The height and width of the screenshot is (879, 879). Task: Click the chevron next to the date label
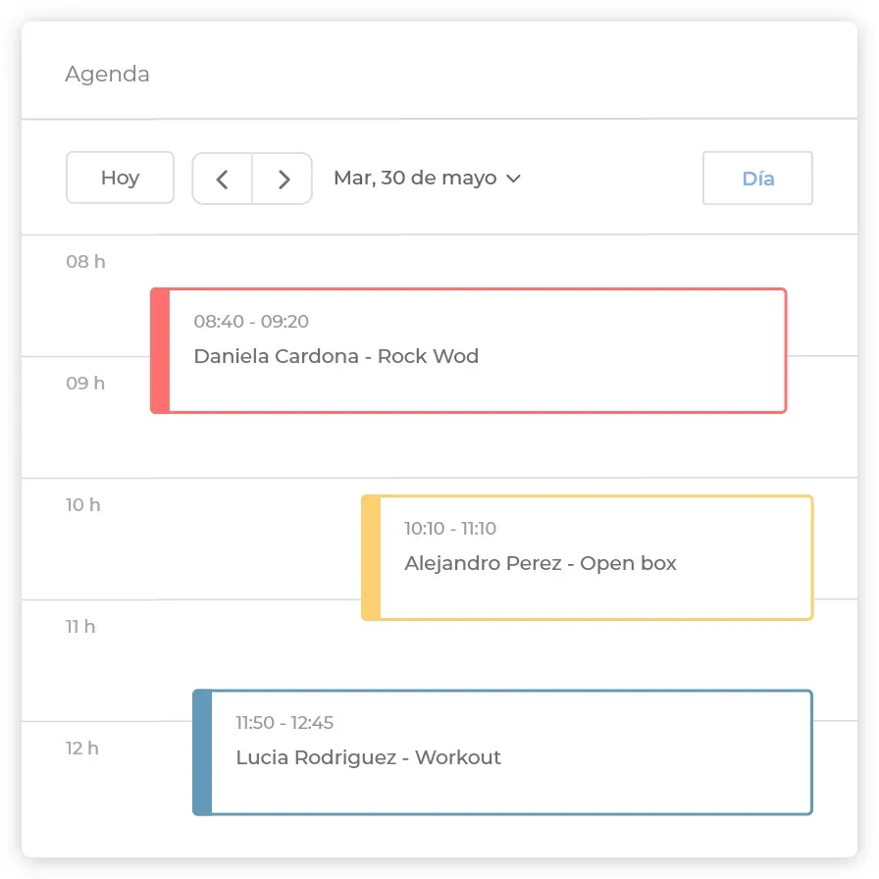[513, 179]
